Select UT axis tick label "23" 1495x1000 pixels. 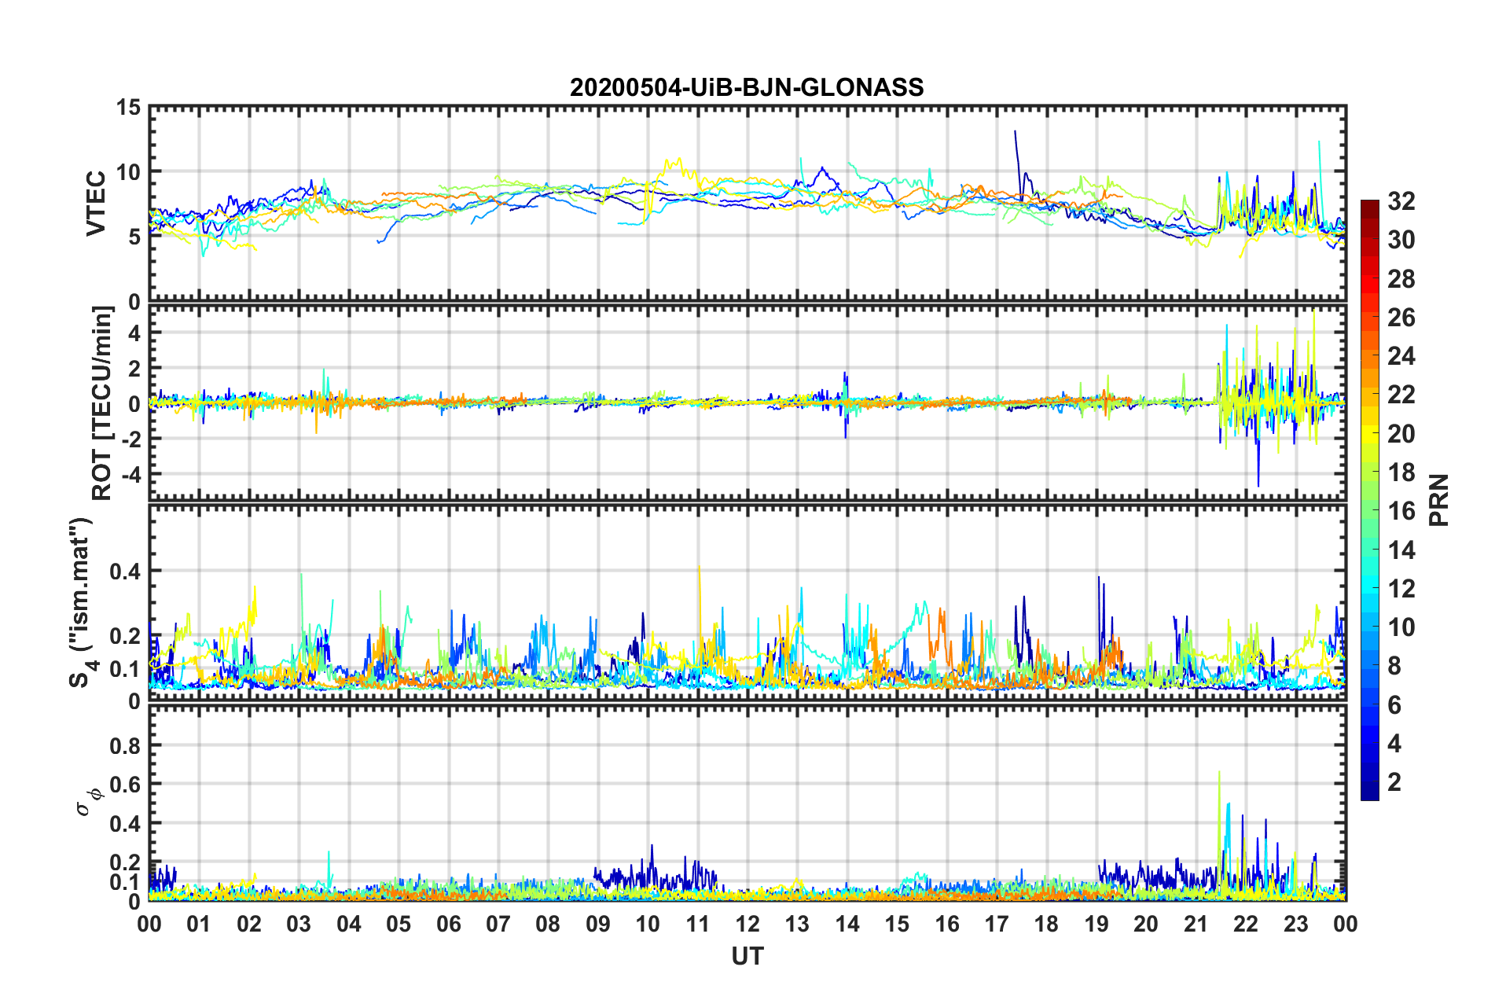pos(1295,924)
